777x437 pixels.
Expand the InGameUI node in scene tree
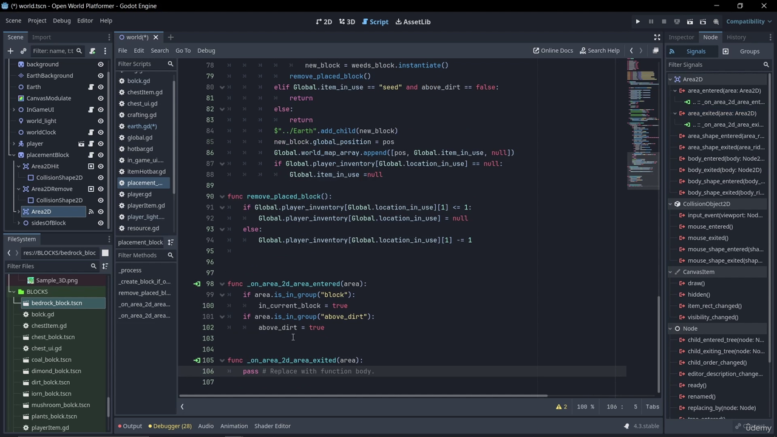pos(14,110)
